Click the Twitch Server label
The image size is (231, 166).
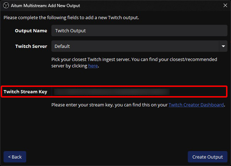31,46
